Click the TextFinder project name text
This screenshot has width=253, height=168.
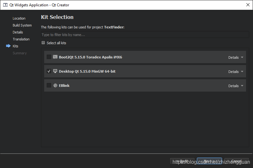[x=114, y=27]
